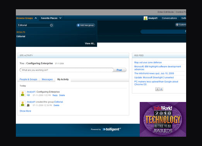Click Show More activity link

[x=25, y=111]
